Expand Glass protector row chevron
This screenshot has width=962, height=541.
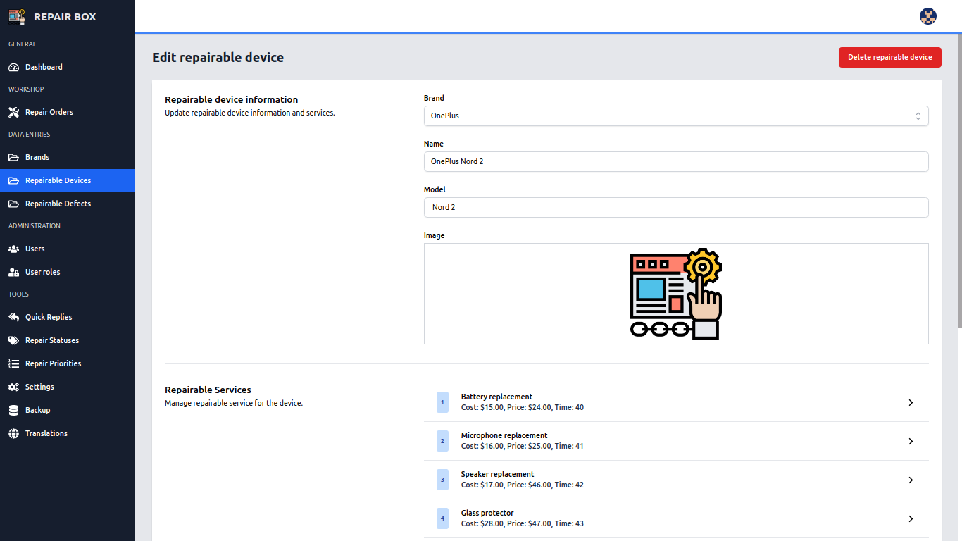pos(911,519)
